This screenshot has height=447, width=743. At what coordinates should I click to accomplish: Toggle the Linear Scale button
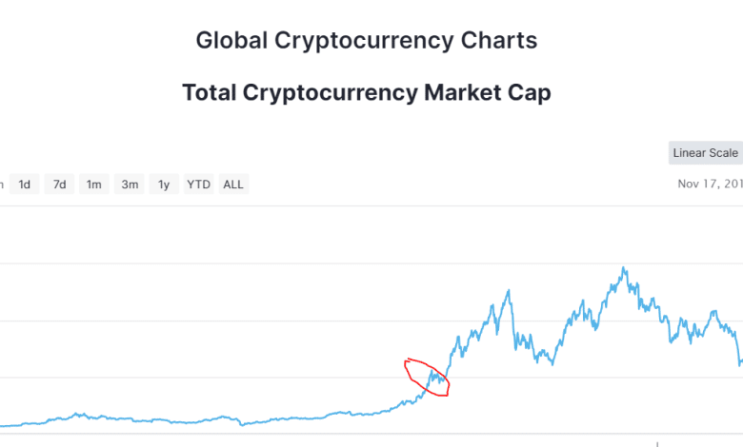706,153
